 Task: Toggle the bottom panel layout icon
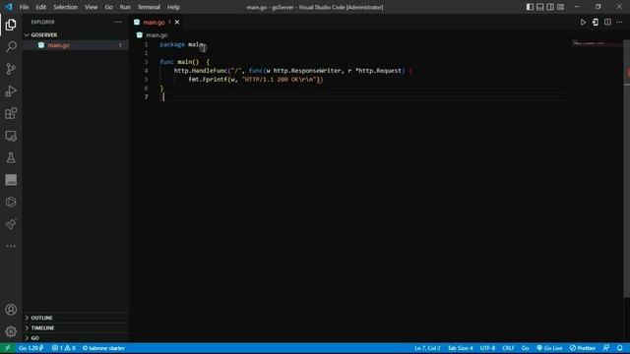point(540,7)
